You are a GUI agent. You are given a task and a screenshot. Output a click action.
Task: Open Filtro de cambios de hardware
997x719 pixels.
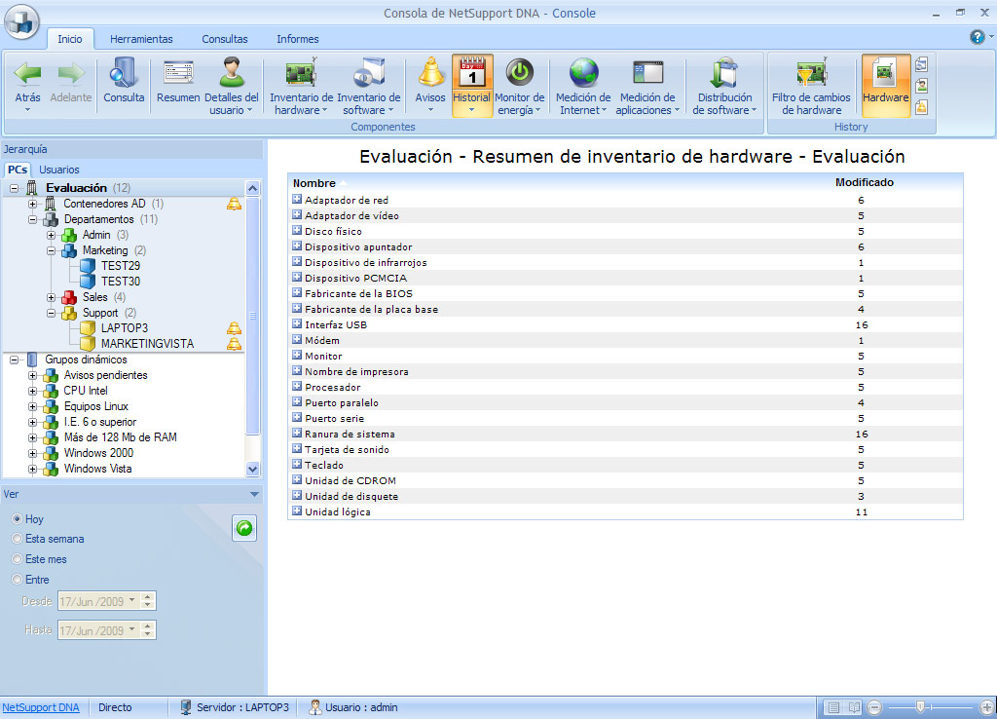(x=811, y=86)
